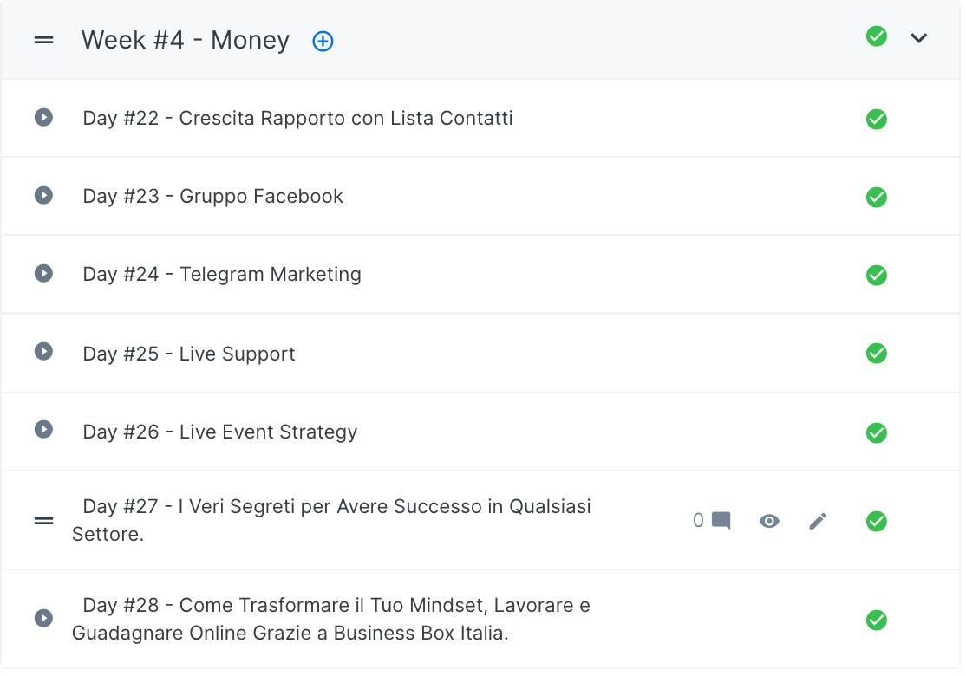
Task: Collapse the Week #4 - Money section chevron
Action: (x=918, y=38)
